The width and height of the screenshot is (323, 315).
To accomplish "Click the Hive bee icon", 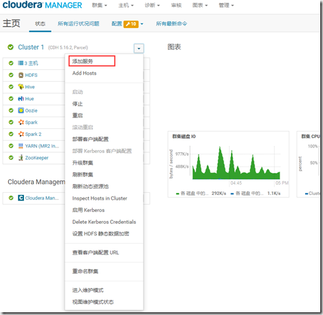I will [21, 87].
